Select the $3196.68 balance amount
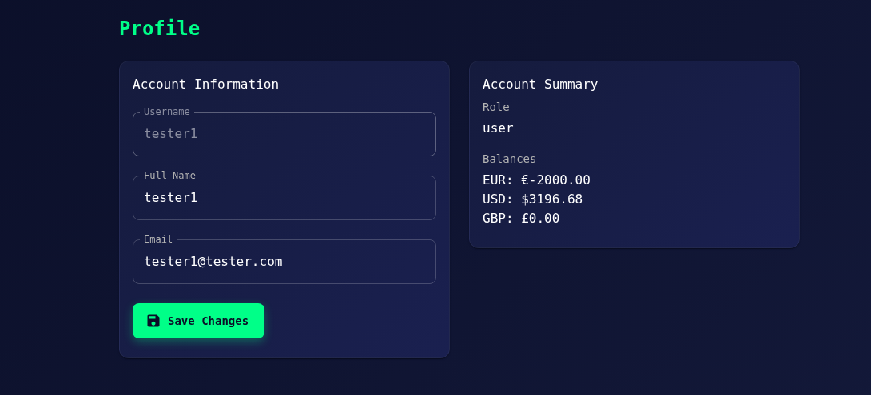 (x=551, y=199)
